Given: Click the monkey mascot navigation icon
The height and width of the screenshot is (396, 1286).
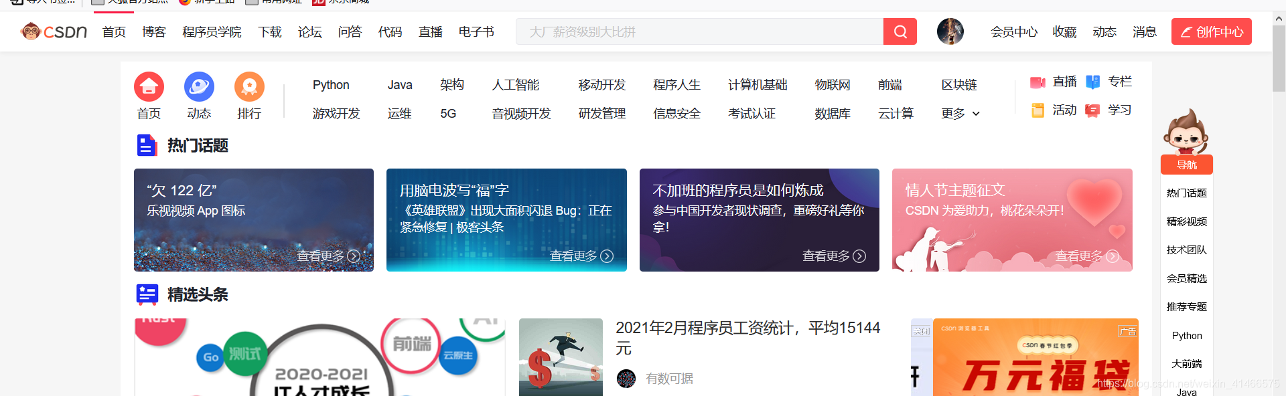Looking at the screenshot, I should click(1186, 132).
